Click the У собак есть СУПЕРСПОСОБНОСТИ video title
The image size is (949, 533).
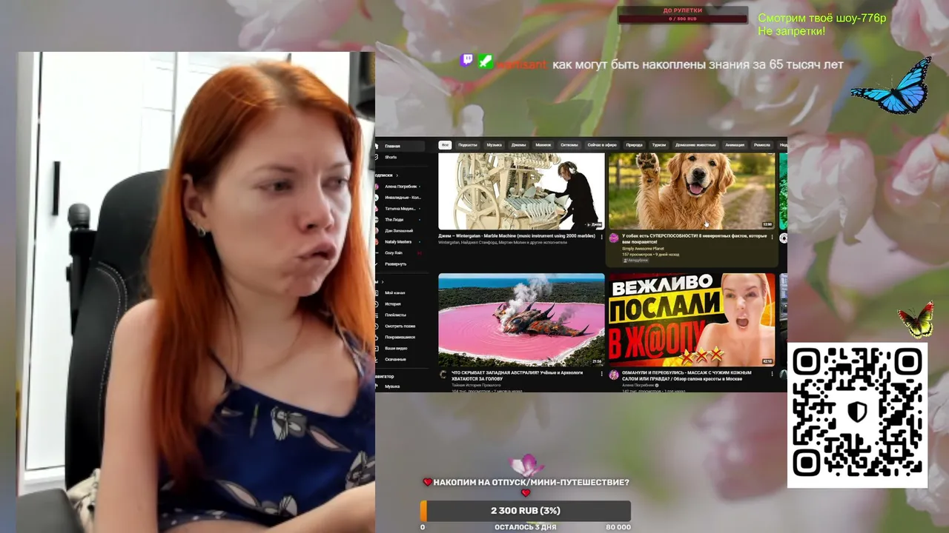click(x=695, y=238)
